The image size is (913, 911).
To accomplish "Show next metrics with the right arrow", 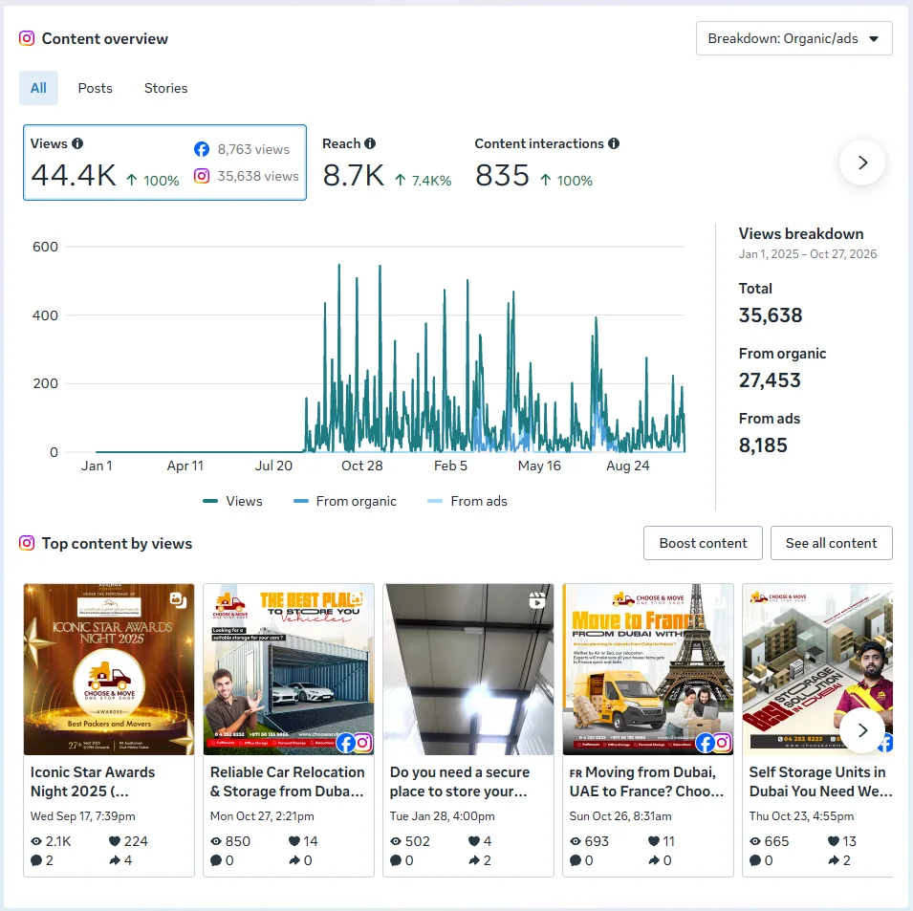I will click(862, 163).
